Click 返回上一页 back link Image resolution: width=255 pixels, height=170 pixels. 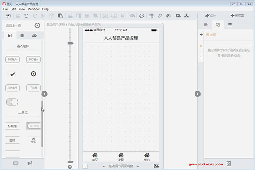point(13,25)
